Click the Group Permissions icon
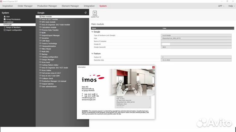 [5, 19]
